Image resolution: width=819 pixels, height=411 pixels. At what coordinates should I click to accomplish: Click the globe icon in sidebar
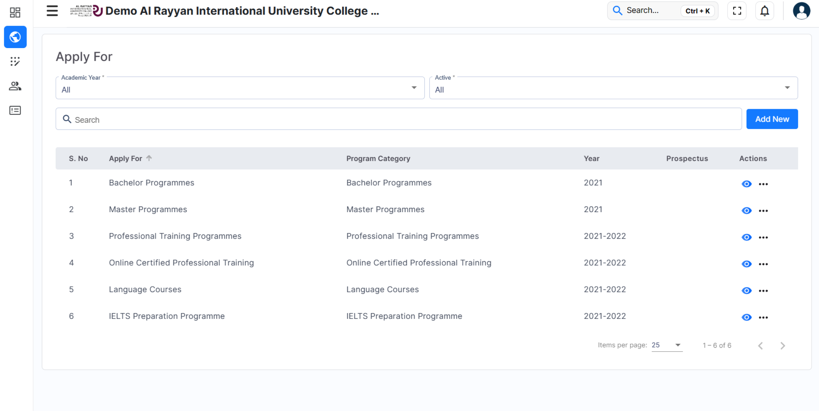point(15,37)
